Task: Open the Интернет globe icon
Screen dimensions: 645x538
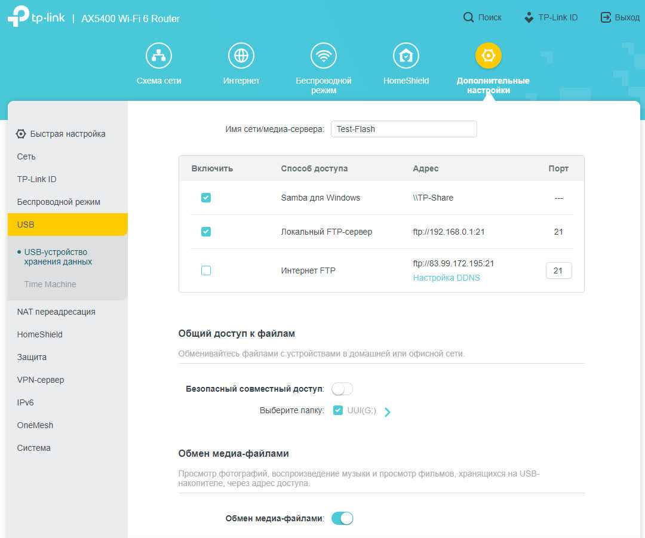Action: coord(241,56)
